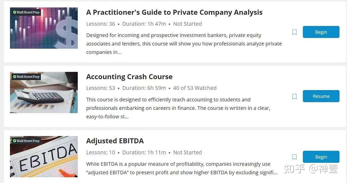Resume the Accounting Crash Course

click(x=321, y=96)
